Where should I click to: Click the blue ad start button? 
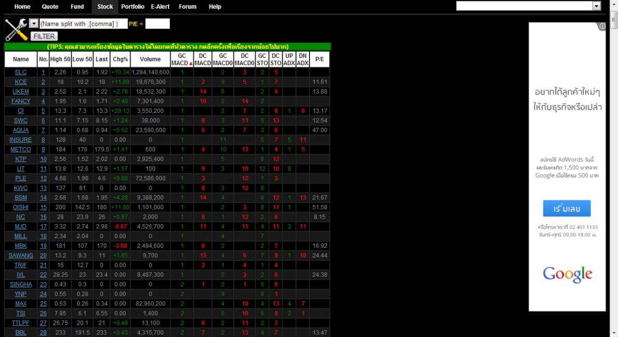(567, 209)
